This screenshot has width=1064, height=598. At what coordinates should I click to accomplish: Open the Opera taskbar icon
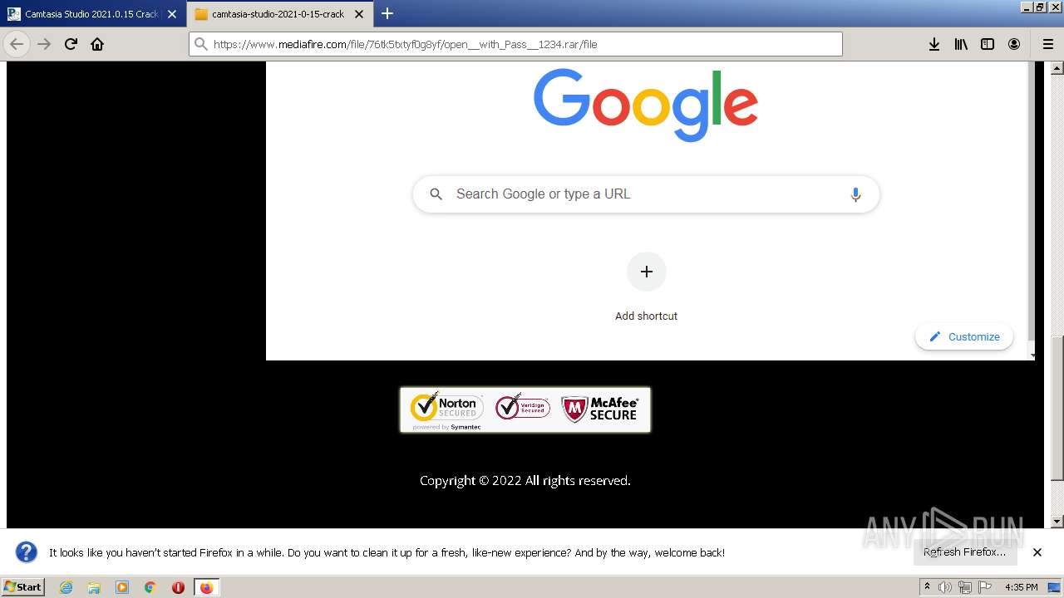pyautogui.click(x=178, y=587)
